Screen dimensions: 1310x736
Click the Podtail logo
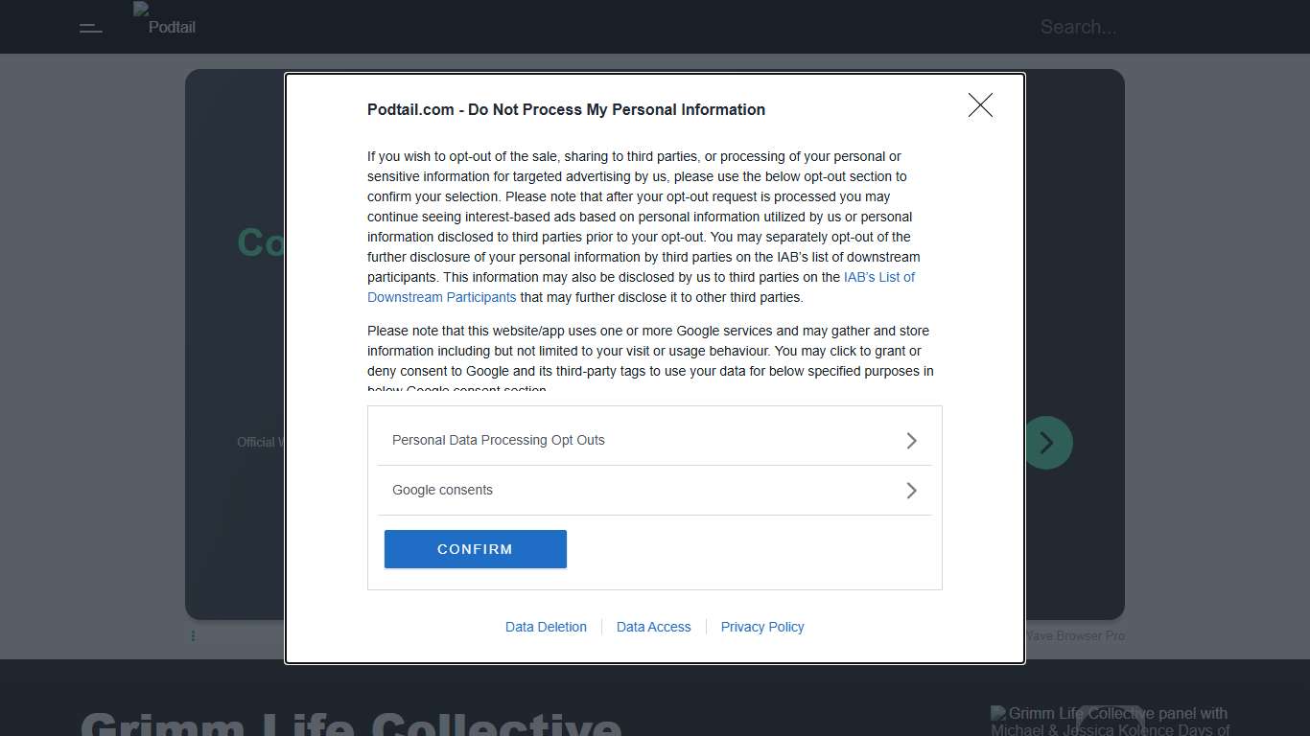[165, 21]
